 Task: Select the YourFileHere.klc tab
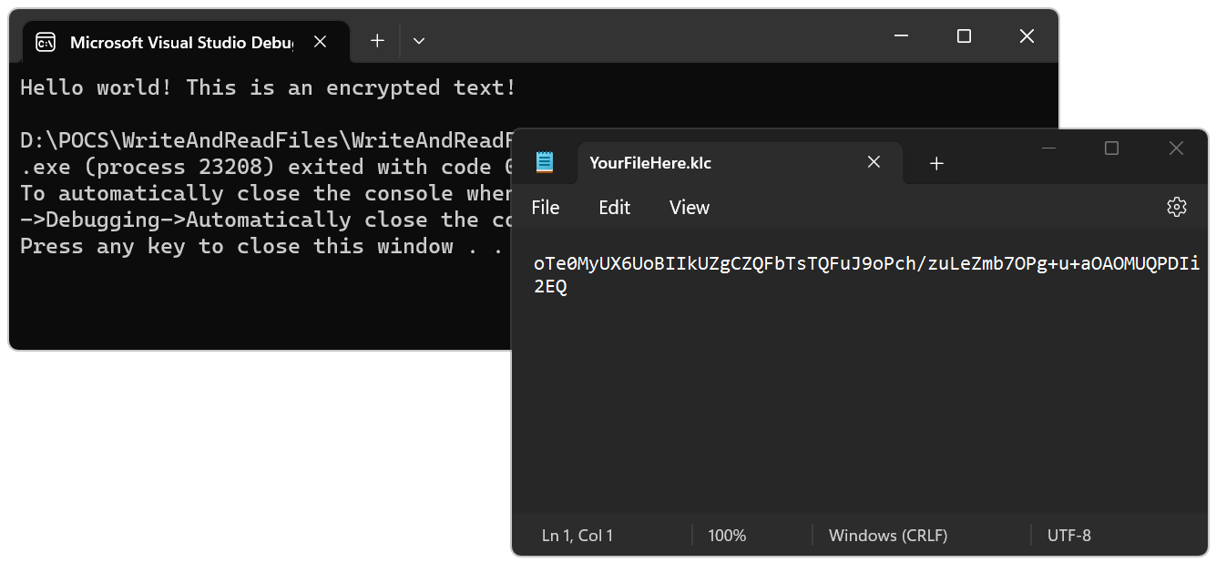(692, 163)
